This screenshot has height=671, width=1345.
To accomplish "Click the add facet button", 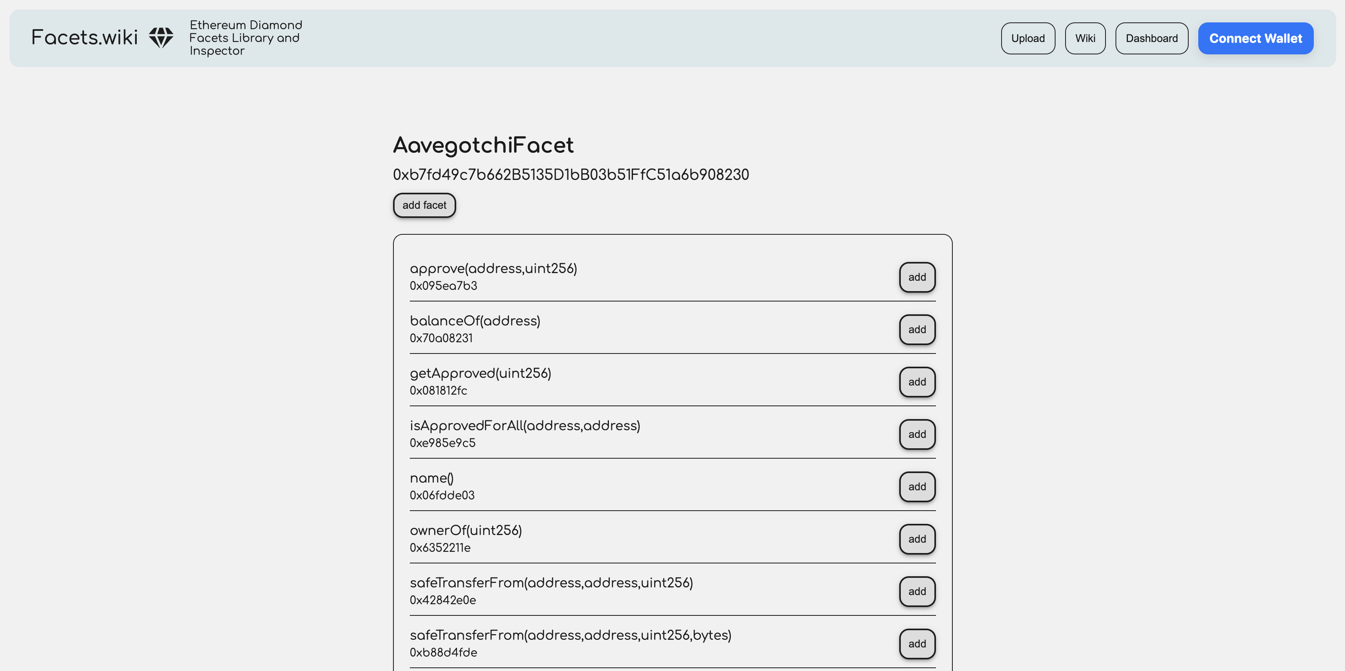I will [x=425, y=204].
